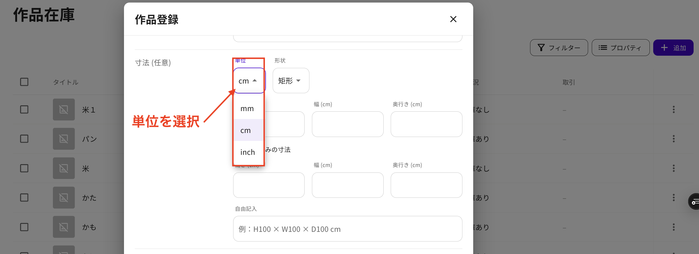Screen dimensions: 699x254
Task: Click the placeholder image icon for 米1
Action: (64, 110)
